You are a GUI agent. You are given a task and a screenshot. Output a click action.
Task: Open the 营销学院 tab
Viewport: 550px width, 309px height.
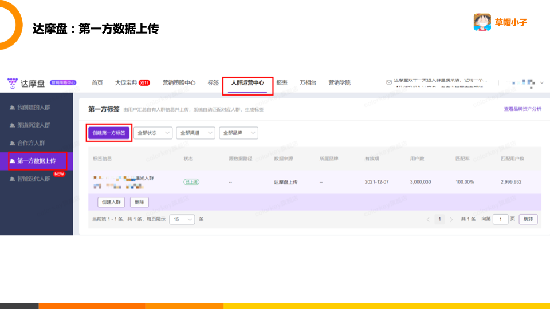click(339, 82)
